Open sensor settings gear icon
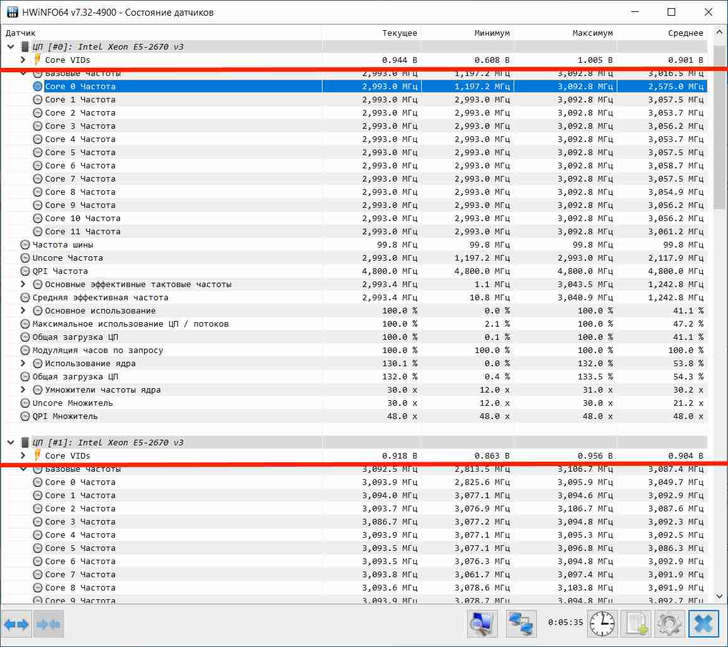The width and height of the screenshot is (728, 647). point(670,624)
